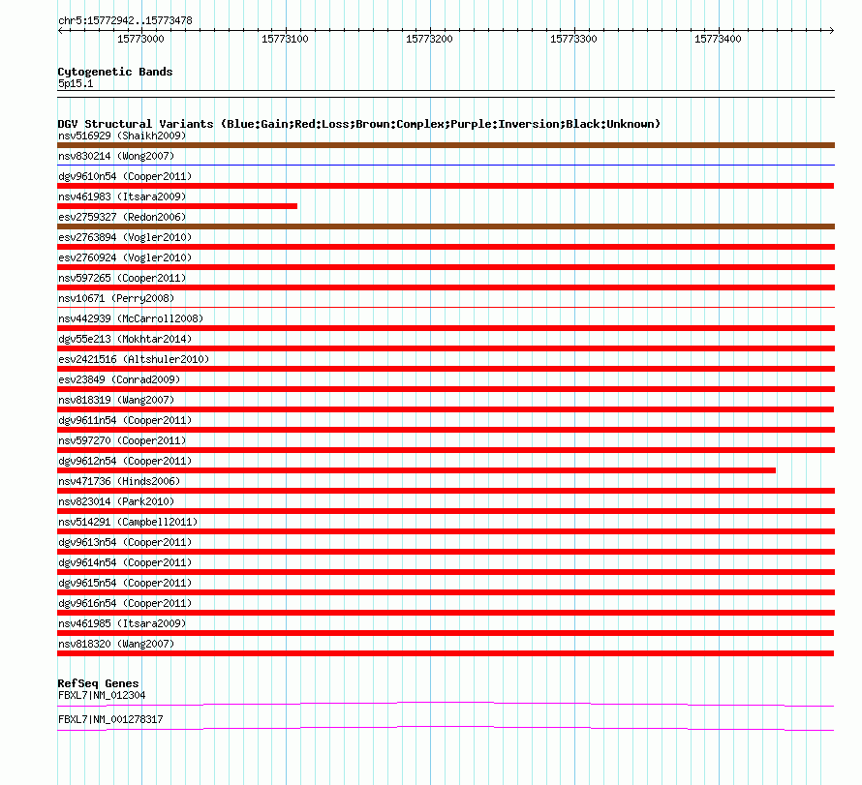Select variant nsv10671 (Perry2008) label
862x785 pixels.
click(116, 298)
